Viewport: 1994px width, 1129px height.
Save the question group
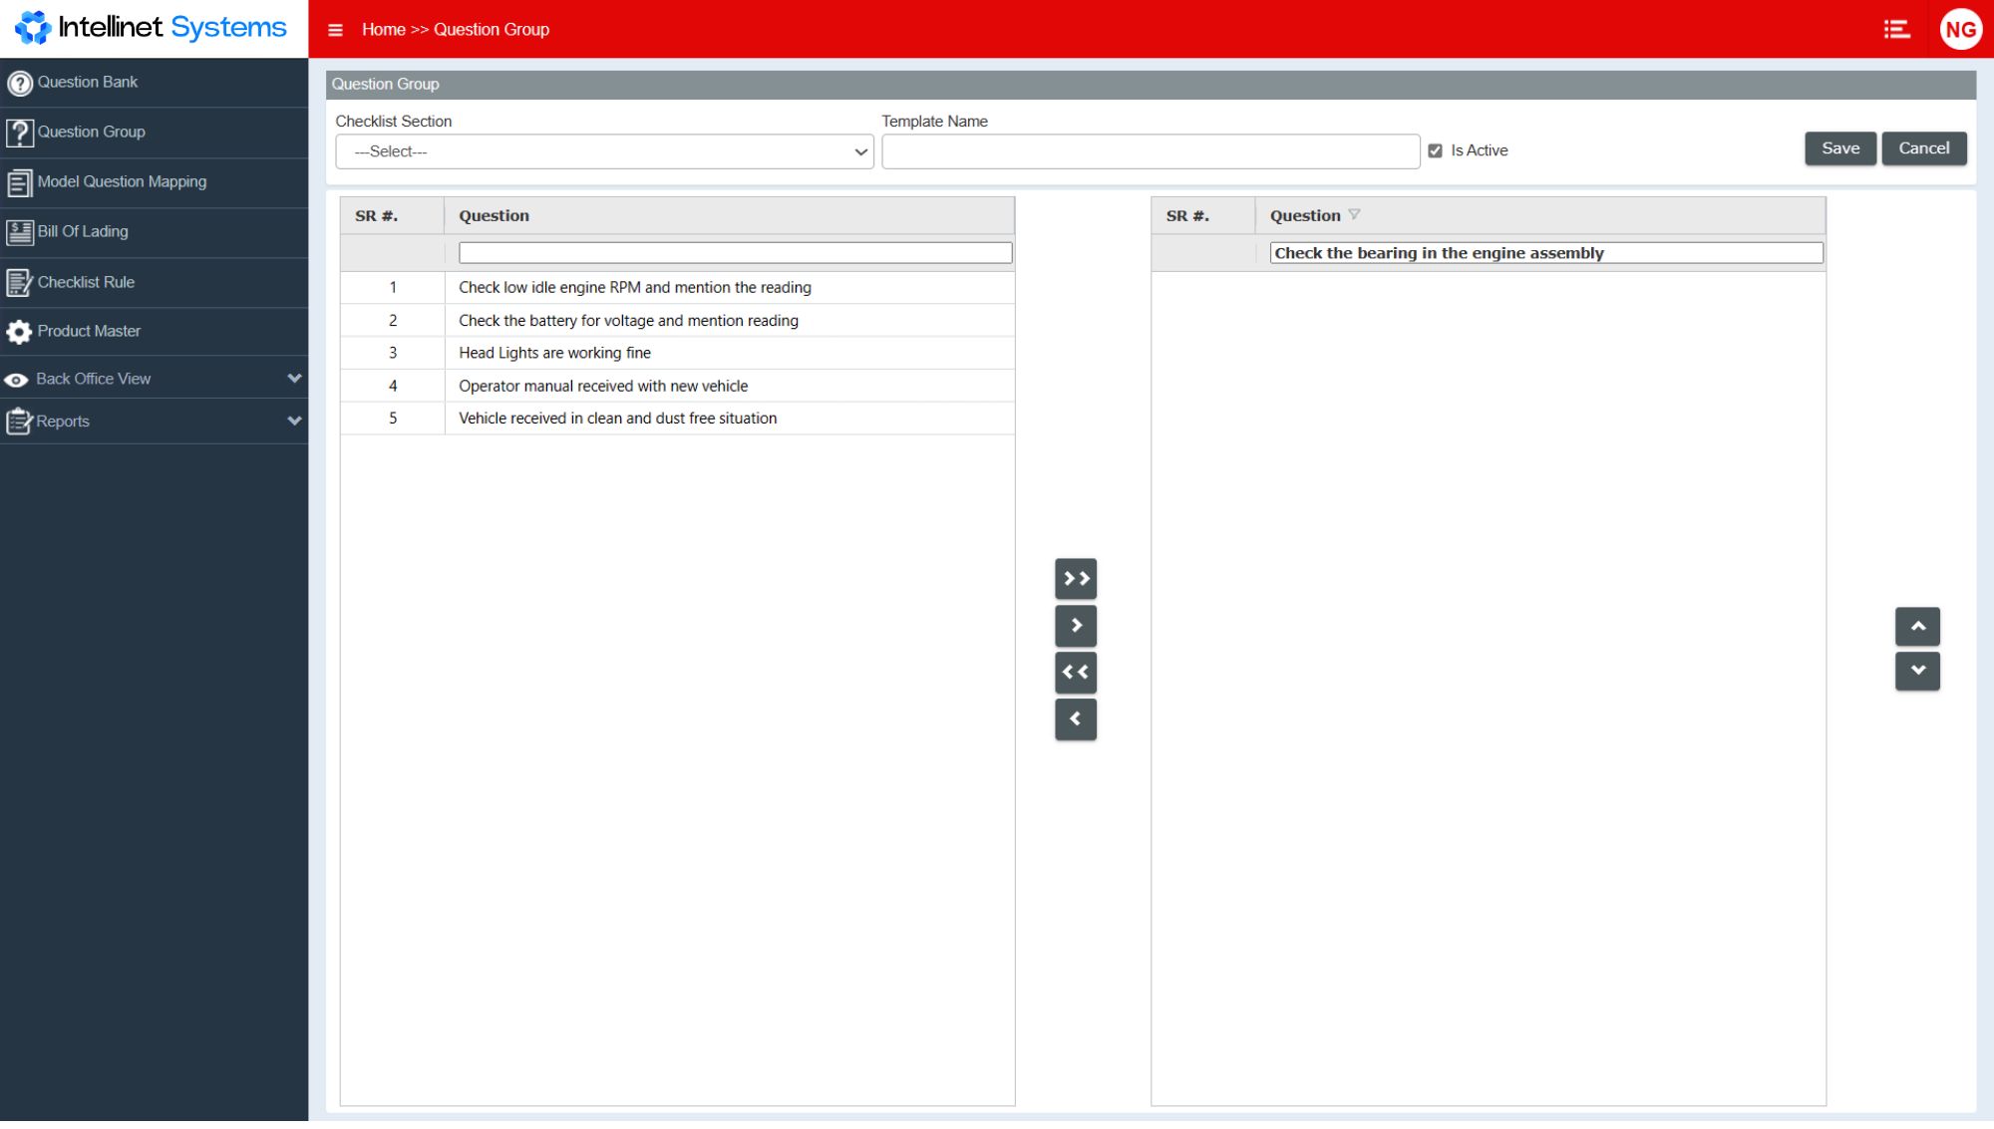pos(1839,147)
